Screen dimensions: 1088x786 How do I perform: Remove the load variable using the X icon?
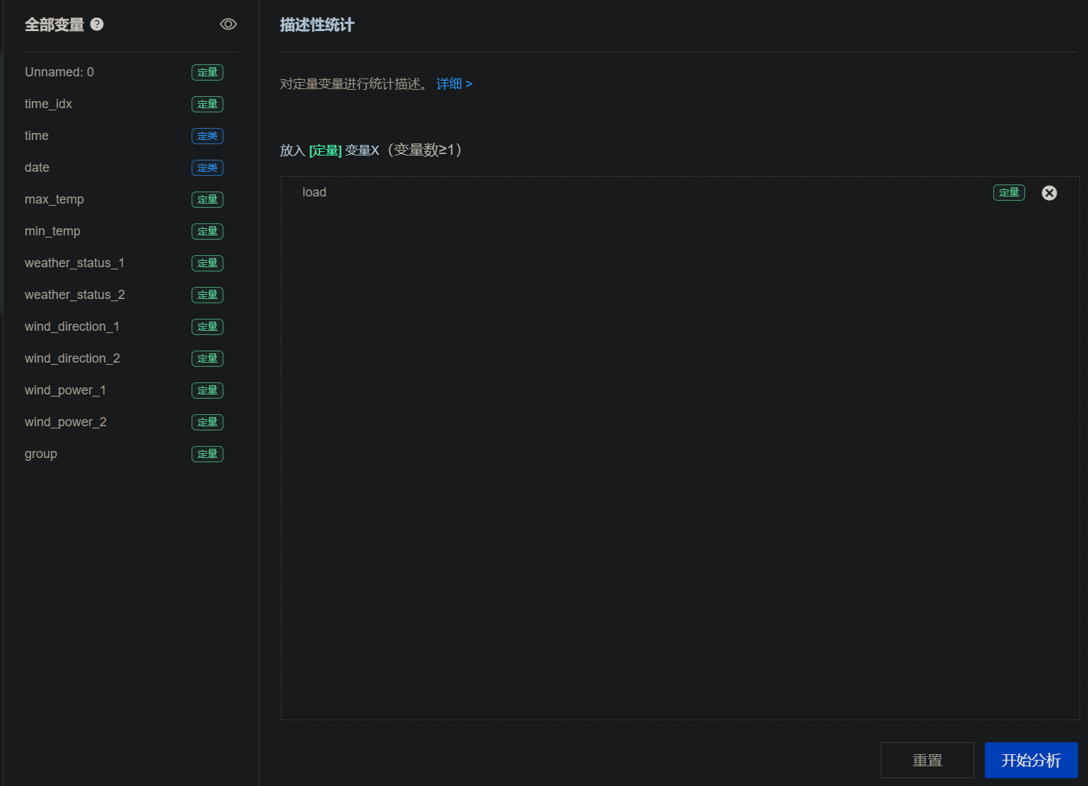[1049, 192]
